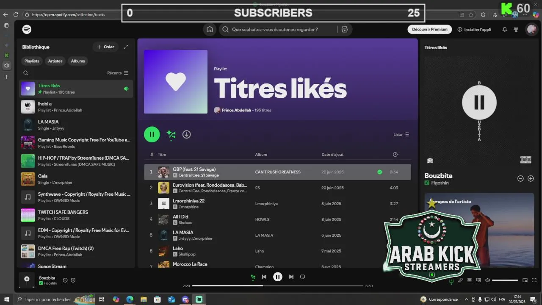The image size is (542, 305).
Task: Toggle now playing view icon
Action: [451, 280]
